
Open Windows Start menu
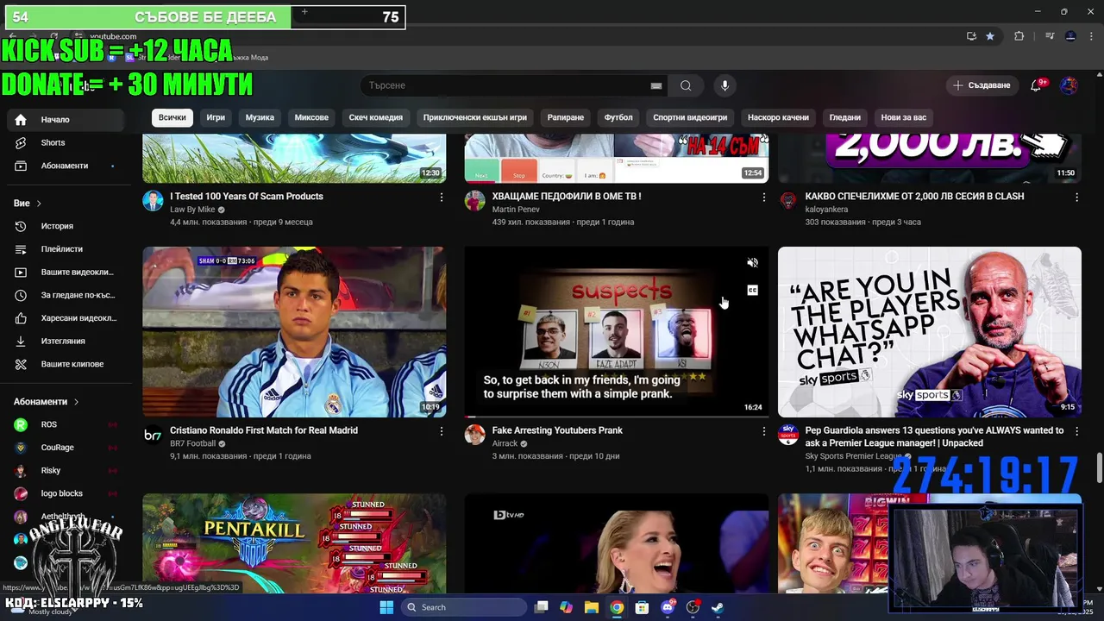(386, 607)
